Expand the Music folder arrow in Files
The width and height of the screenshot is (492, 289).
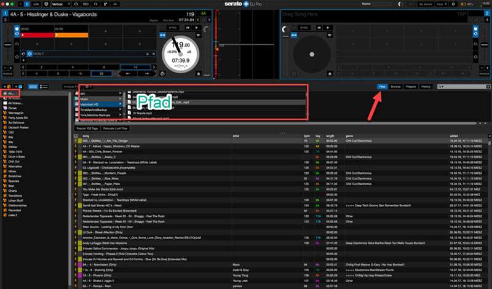coord(120,99)
